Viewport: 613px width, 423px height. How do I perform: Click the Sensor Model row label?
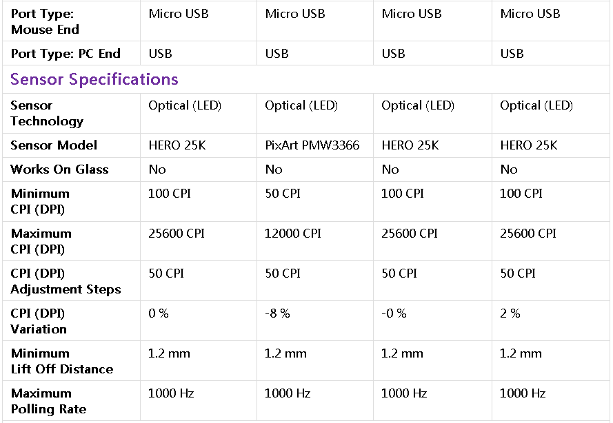(x=54, y=145)
